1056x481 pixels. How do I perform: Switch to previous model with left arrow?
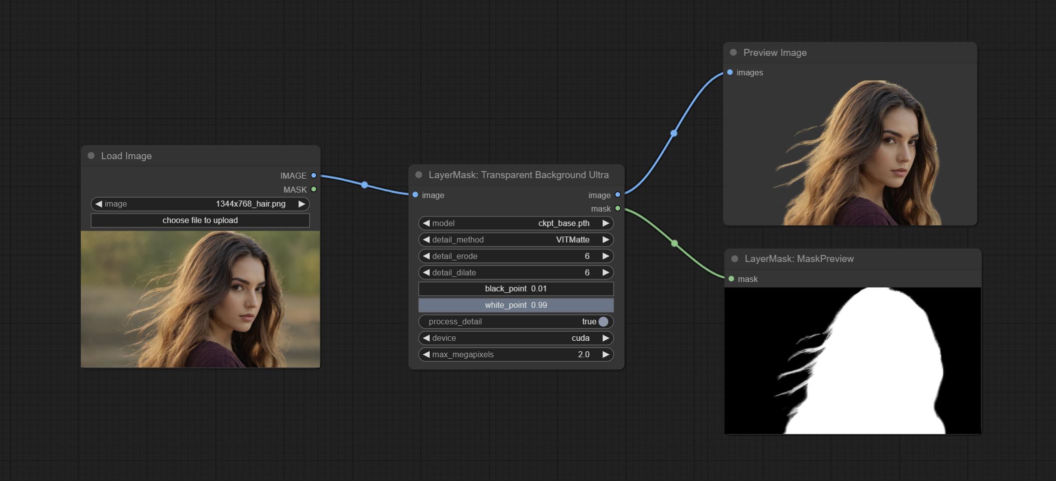[426, 223]
